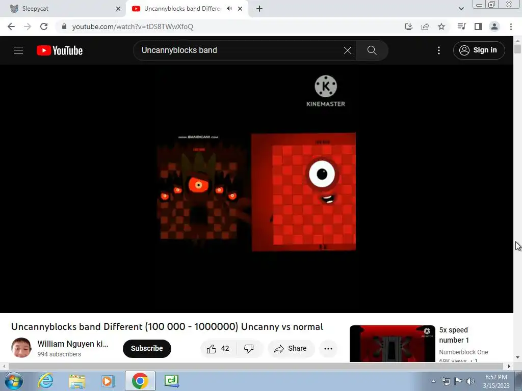
Task: Open the Windows Start menu
Action: tap(14, 381)
